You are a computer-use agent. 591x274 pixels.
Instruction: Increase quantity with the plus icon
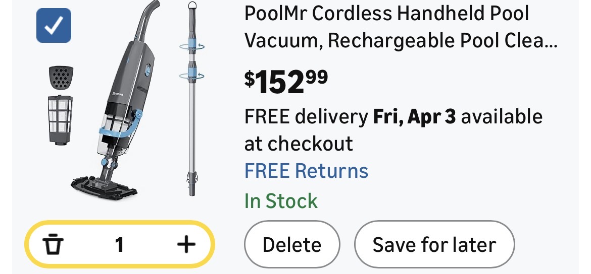click(x=186, y=245)
